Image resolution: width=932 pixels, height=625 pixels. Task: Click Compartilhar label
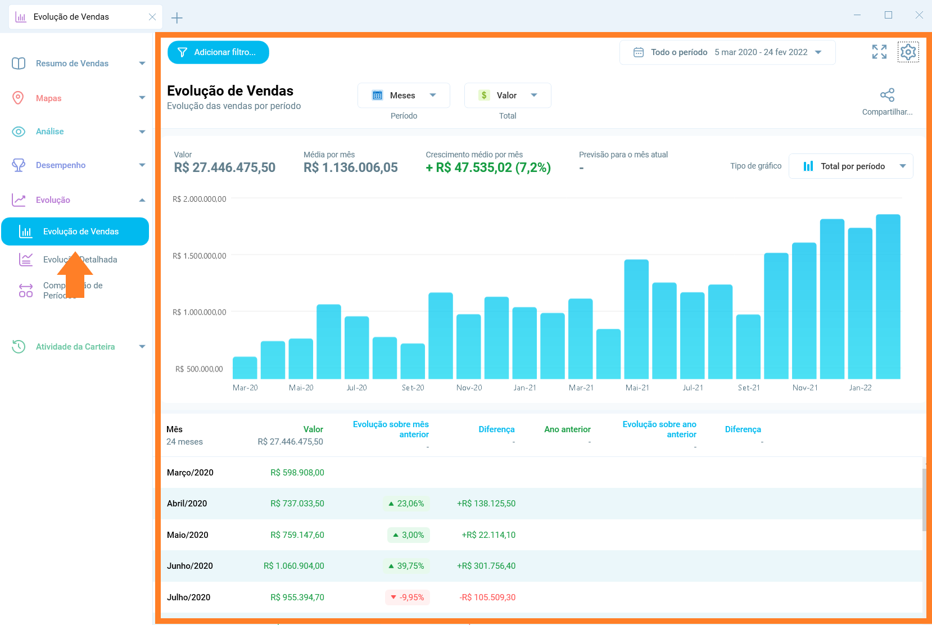click(x=887, y=112)
